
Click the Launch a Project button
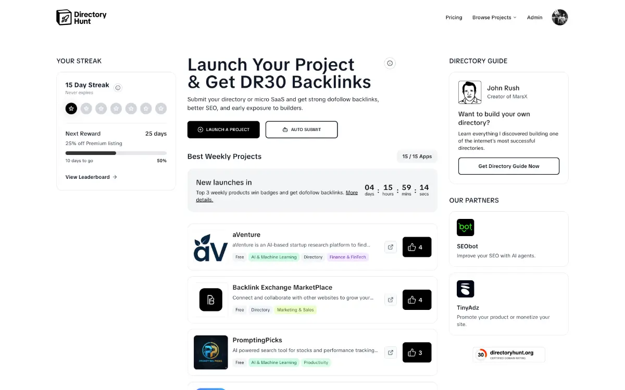pos(223,129)
